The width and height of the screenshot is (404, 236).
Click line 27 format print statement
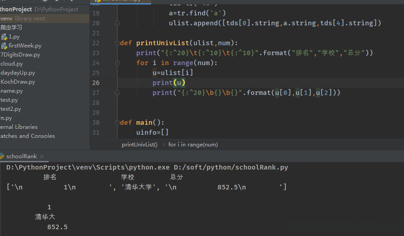point(246,93)
